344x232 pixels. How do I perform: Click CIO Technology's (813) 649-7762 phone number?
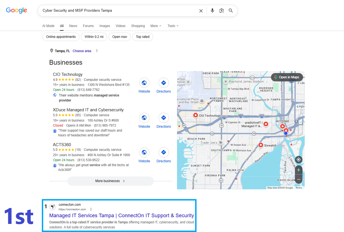click(88, 90)
